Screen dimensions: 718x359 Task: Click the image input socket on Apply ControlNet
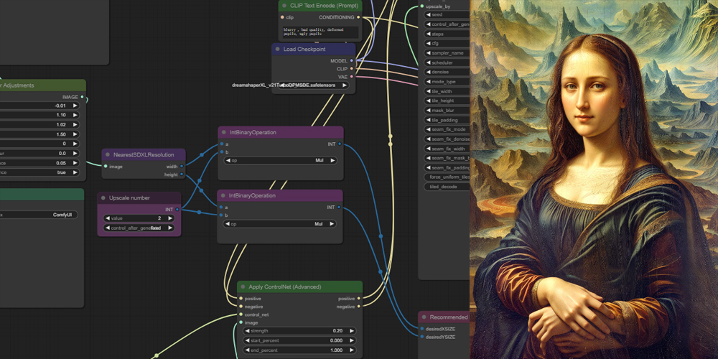click(x=241, y=323)
